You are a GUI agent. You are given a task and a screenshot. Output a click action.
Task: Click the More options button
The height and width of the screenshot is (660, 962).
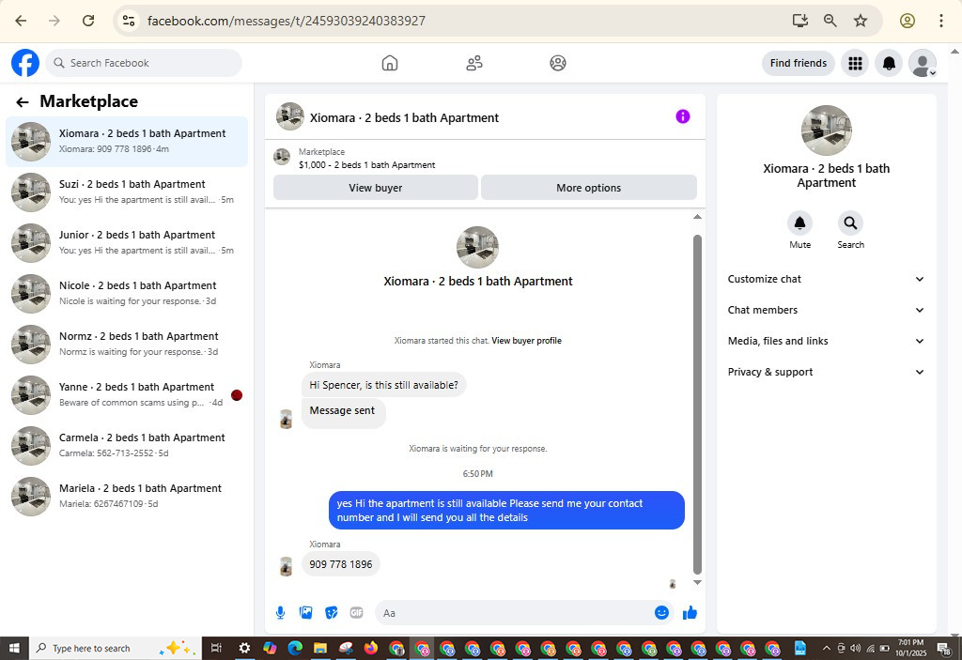coord(589,188)
